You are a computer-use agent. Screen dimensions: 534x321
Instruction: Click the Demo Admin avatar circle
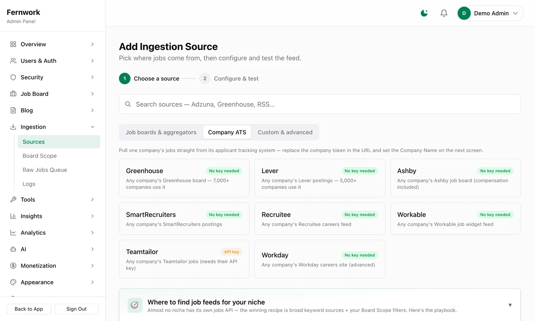coord(464,13)
